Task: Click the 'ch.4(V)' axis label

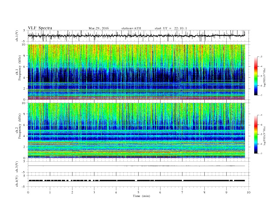Action: click(17, 181)
